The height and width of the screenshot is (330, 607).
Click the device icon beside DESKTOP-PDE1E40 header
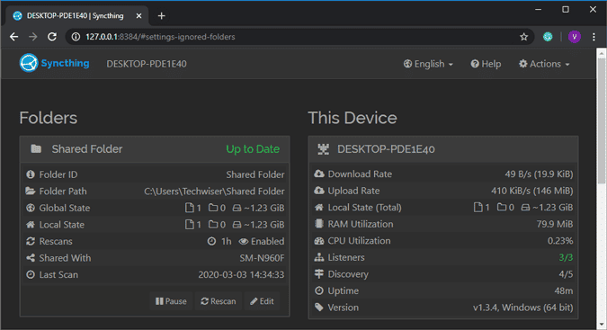click(323, 149)
